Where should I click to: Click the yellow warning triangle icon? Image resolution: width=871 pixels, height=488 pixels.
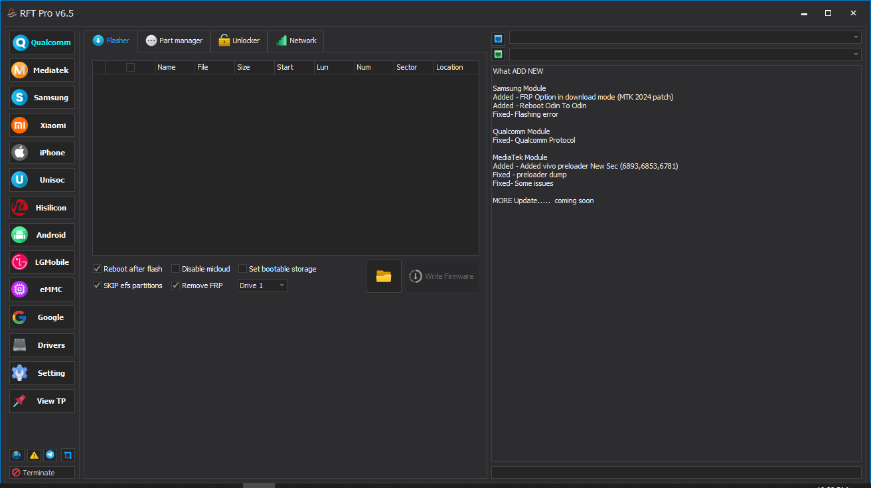pyautogui.click(x=34, y=455)
